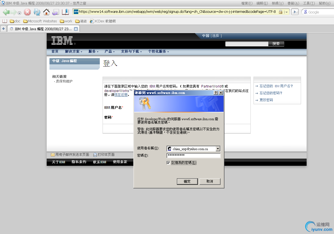Open the 幫助(H) menu
334x234 pixels.
324,3
